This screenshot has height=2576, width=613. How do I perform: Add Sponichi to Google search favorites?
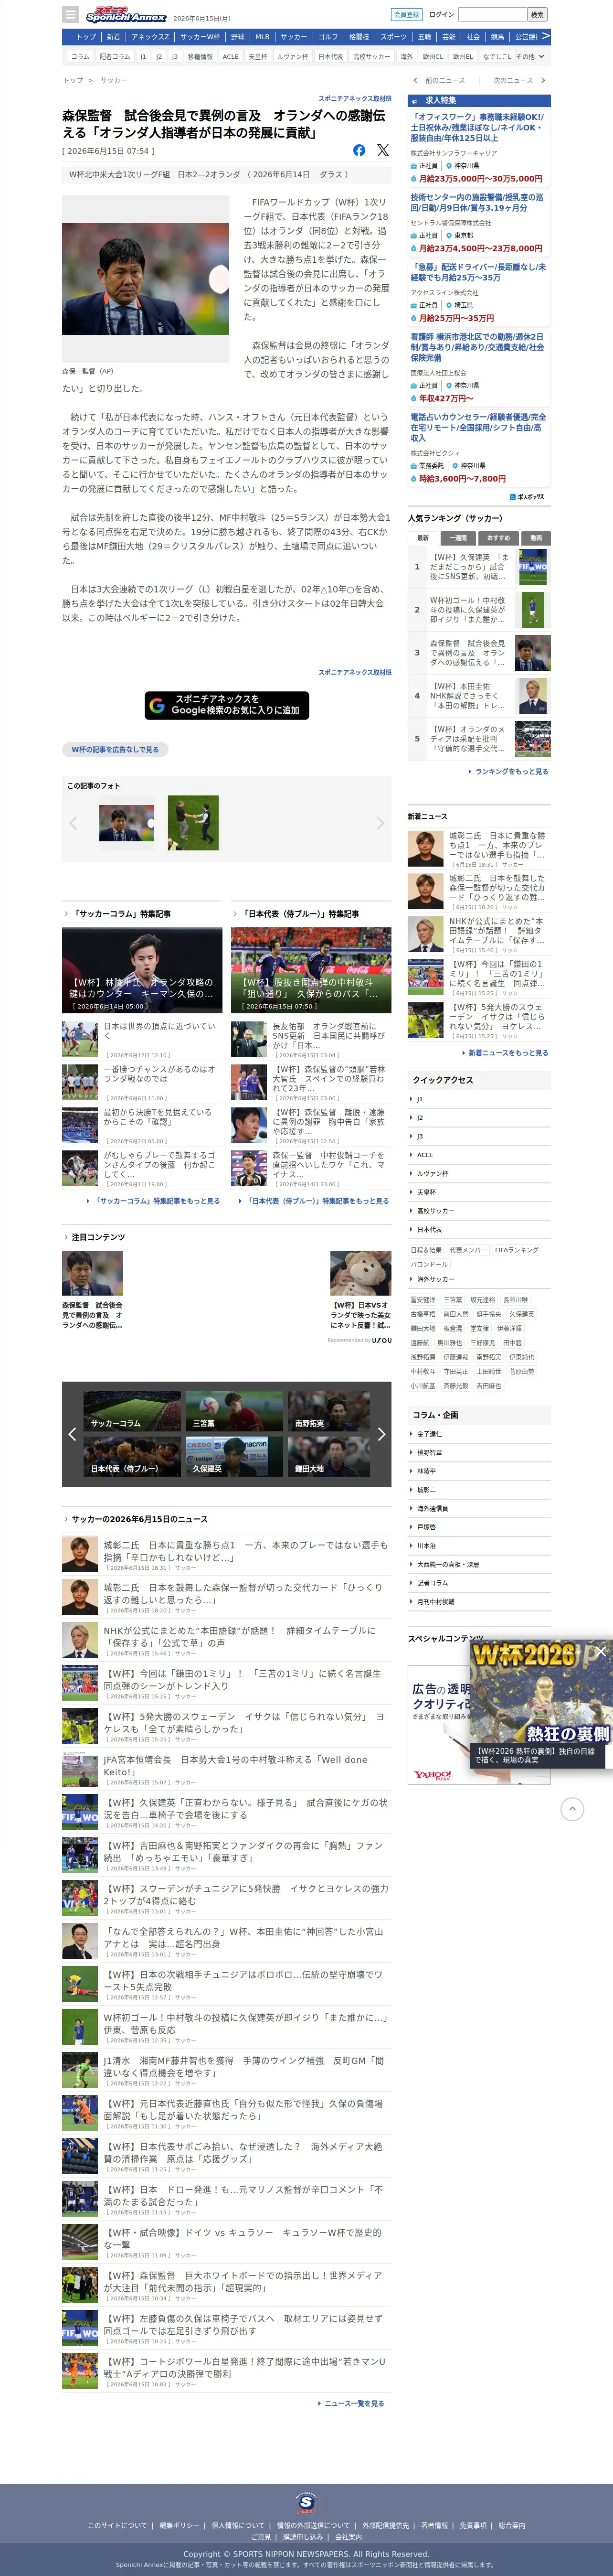[227, 705]
